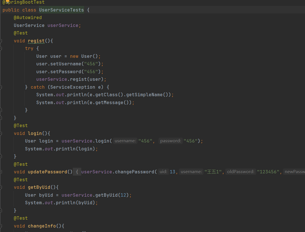Click the UserService type in field declaration
The width and height of the screenshot is (305, 232).
click(x=29, y=26)
